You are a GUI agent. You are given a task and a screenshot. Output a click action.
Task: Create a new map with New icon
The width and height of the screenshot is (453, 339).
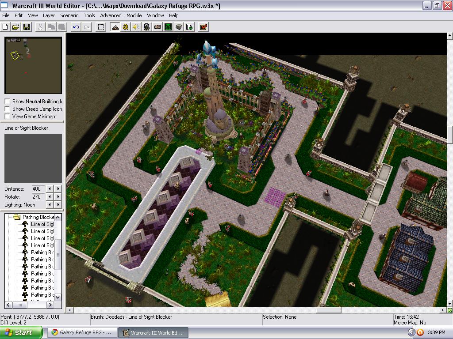coord(5,27)
